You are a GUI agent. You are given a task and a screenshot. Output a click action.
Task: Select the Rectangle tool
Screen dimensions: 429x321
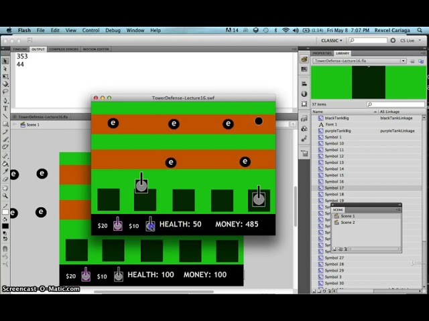coord(5,124)
